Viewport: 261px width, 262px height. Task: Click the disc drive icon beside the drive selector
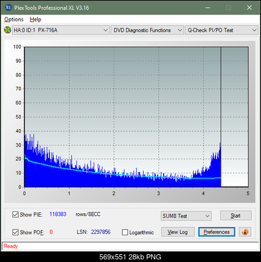point(7,30)
